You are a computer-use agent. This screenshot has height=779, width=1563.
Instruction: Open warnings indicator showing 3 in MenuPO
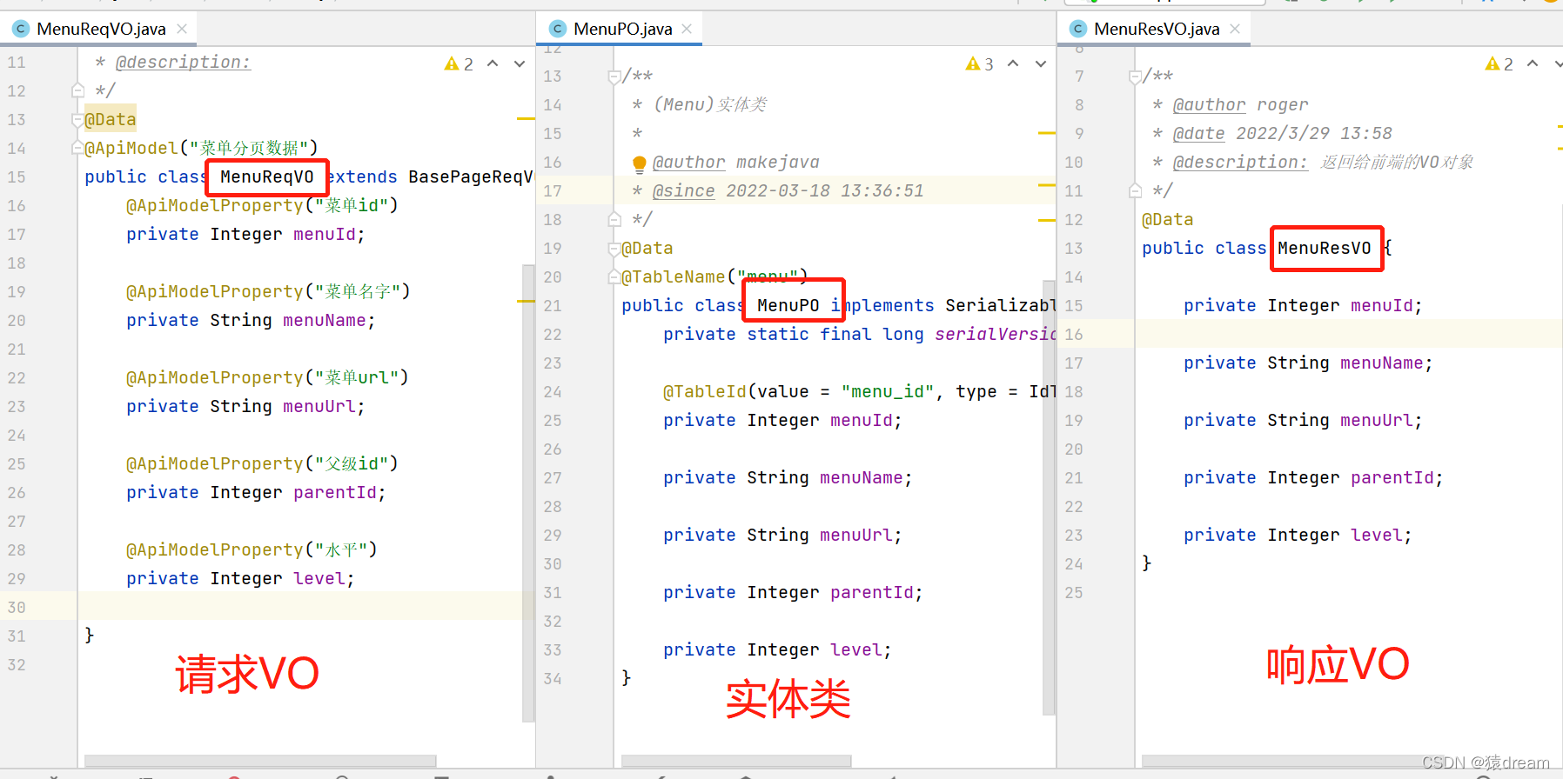coord(980,63)
